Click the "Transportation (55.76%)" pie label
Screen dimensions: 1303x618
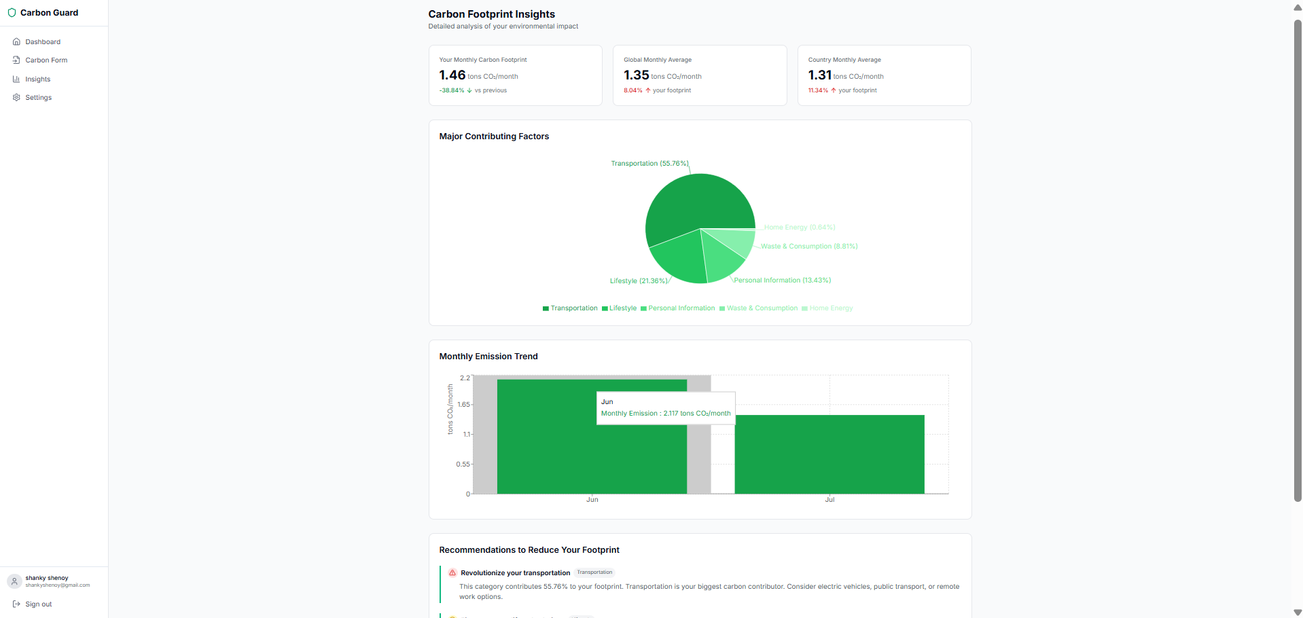[x=649, y=164]
